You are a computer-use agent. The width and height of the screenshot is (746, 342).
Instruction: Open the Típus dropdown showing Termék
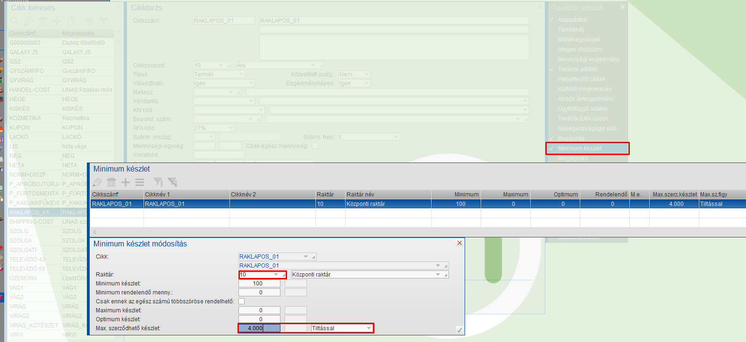tap(241, 74)
